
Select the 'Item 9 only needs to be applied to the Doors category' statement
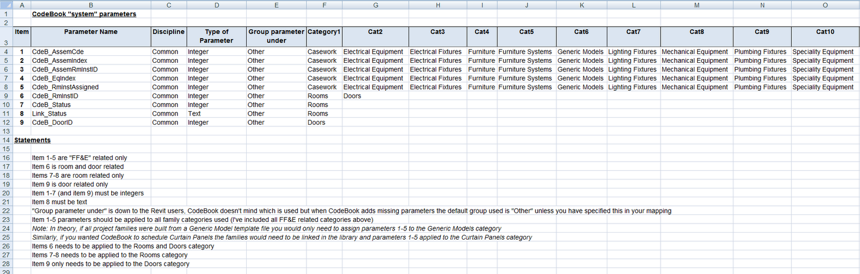pyautogui.click(x=111, y=264)
